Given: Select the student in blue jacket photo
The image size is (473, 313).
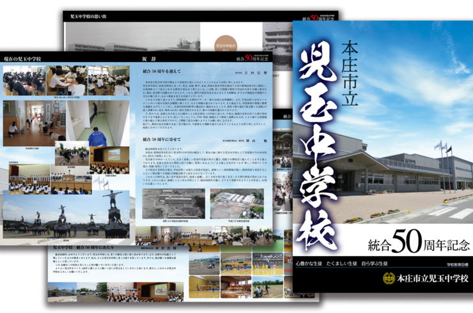Looking at the screenshot, I should click(x=98, y=123).
